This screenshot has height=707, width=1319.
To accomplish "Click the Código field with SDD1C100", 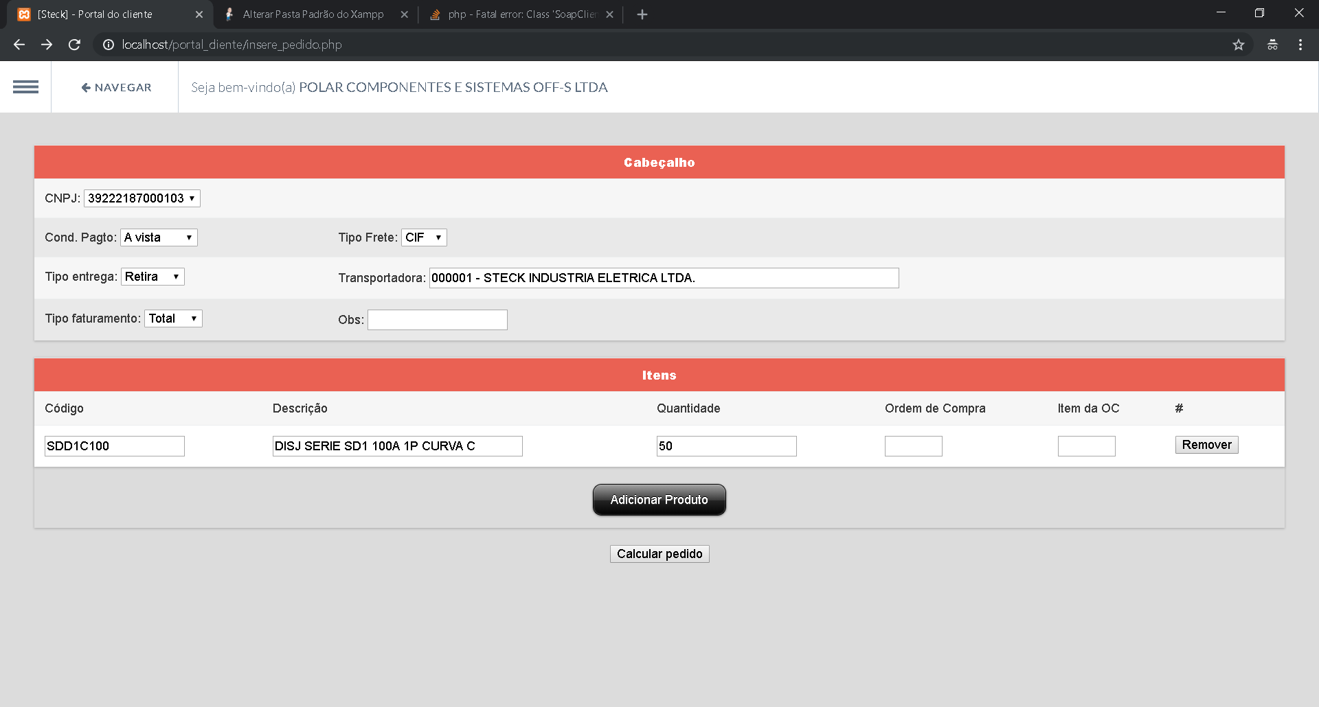I will (115, 446).
